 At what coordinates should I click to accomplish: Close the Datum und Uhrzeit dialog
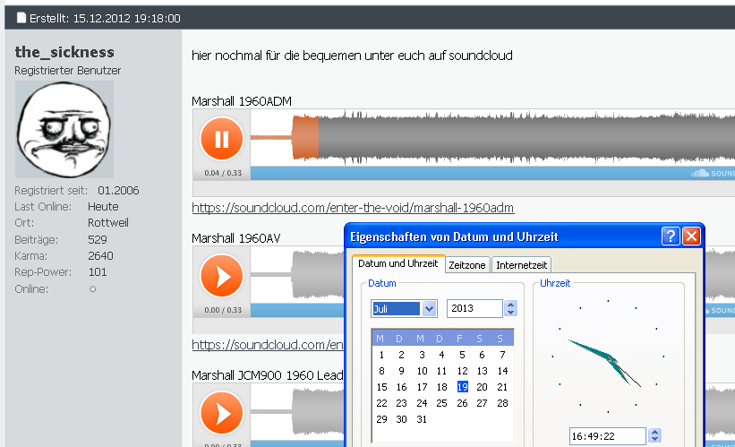pyautogui.click(x=691, y=236)
